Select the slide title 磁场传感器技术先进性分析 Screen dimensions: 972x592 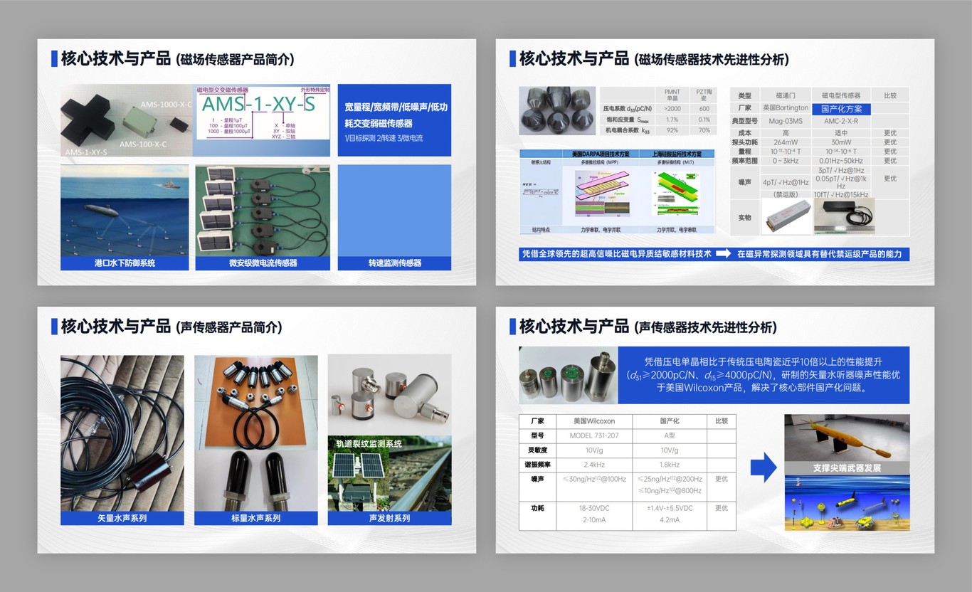coord(712,60)
